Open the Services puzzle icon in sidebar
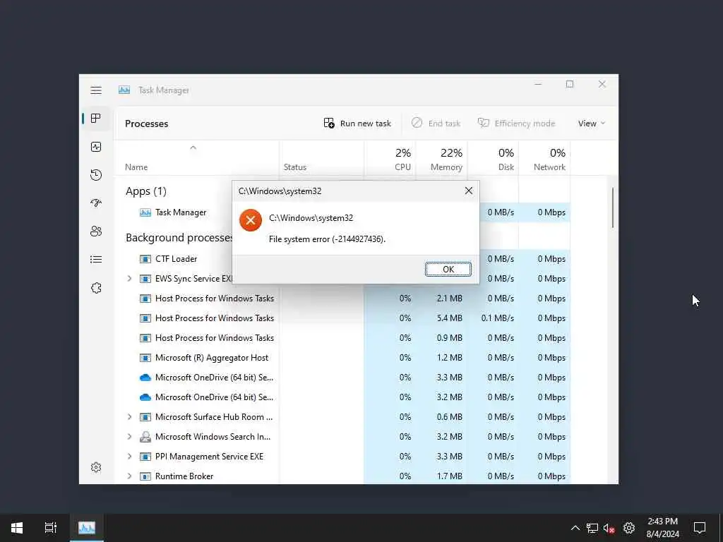The image size is (723, 542). pyautogui.click(x=96, y=288)
